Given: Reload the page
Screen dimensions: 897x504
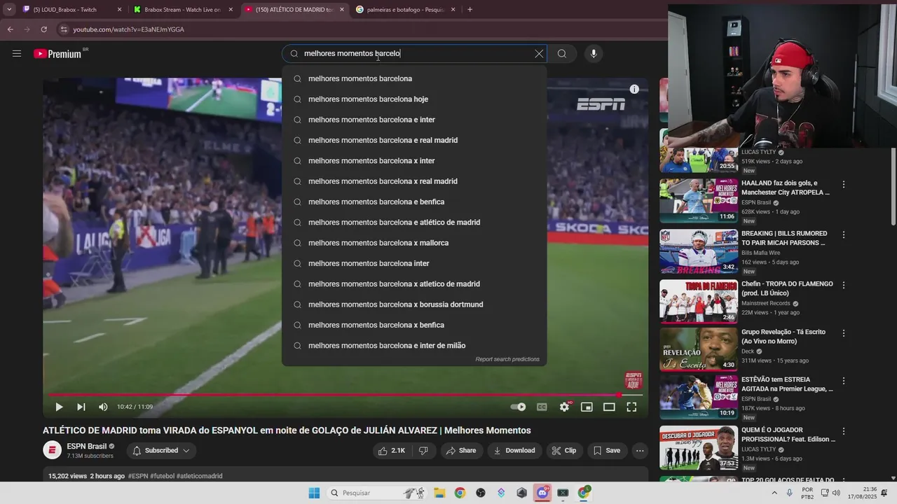Looking at the screenshot, I should [43, 29].
